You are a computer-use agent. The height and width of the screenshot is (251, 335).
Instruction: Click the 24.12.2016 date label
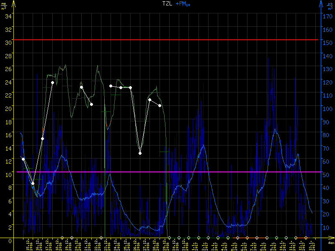coord(115,245)
